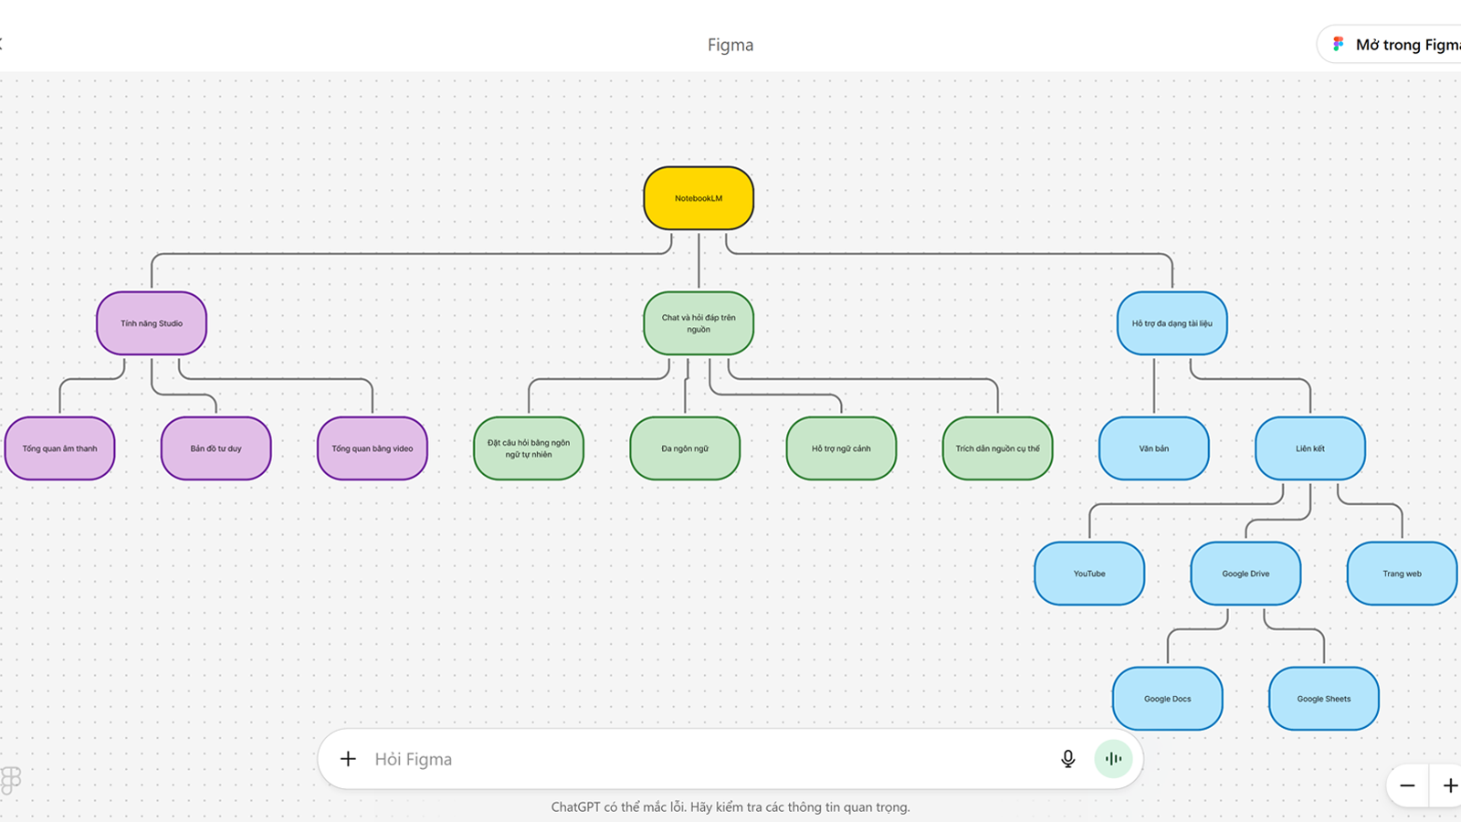Select the Google Drive node
1461x822 pixels.
click(x=1246, y=574)
